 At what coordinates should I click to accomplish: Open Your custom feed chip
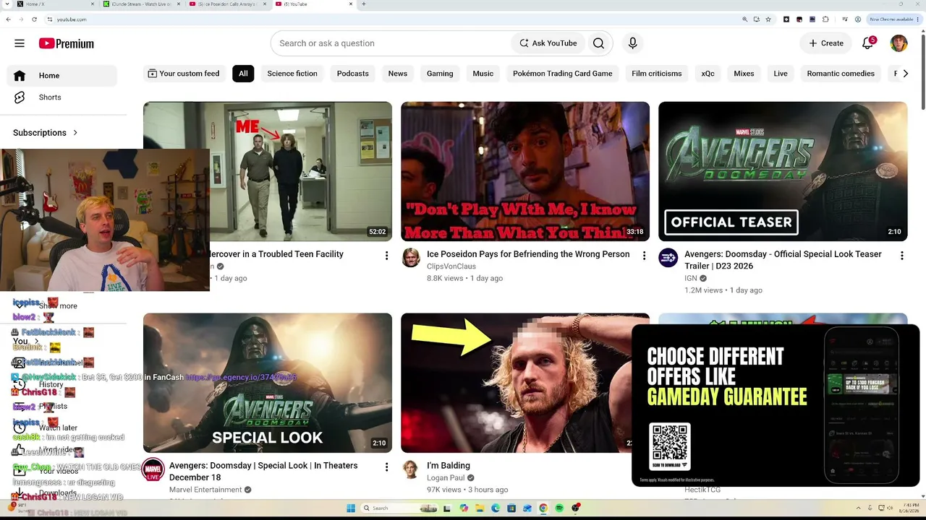click(x=183, y=74)
